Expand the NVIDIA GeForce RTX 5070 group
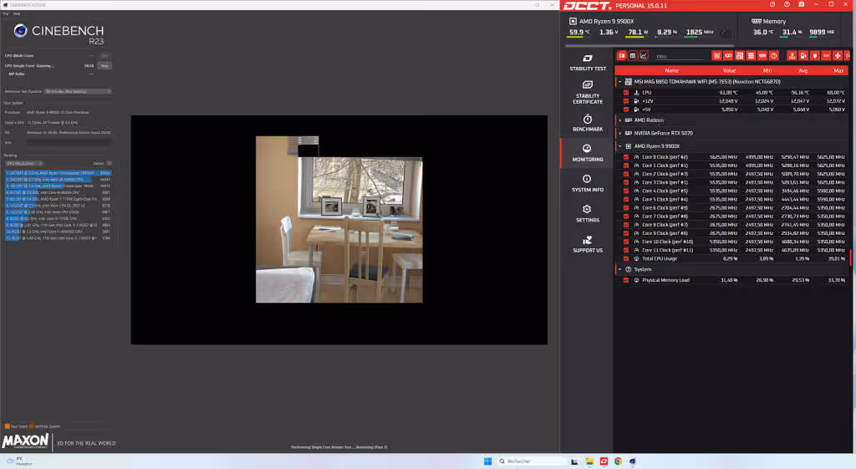 click(620, 133)
